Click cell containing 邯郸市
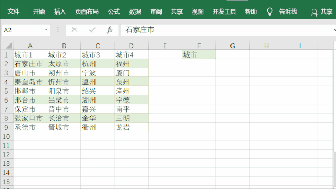Viewport: 336px width, 189px height. 30,91
